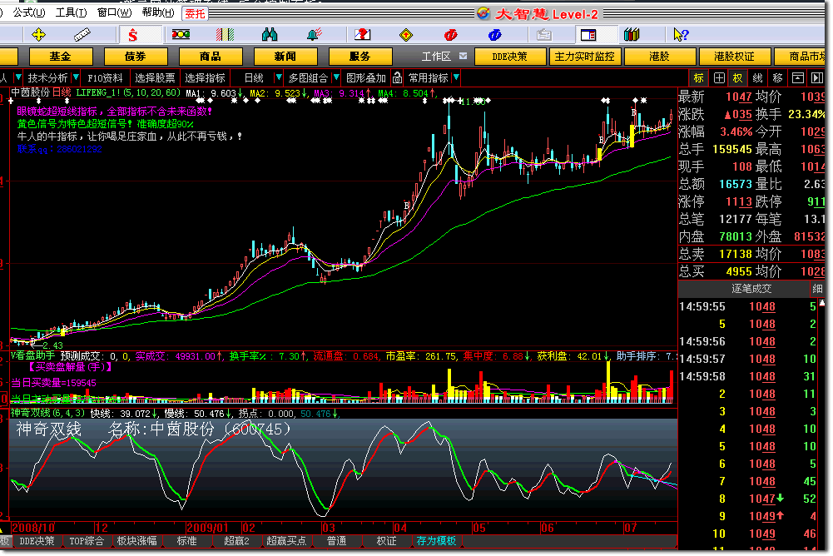Image resolution: width=833 pixels, height=556 pixels.
Task: Click the grayed printer-like icon
Action: pos(543,35)
